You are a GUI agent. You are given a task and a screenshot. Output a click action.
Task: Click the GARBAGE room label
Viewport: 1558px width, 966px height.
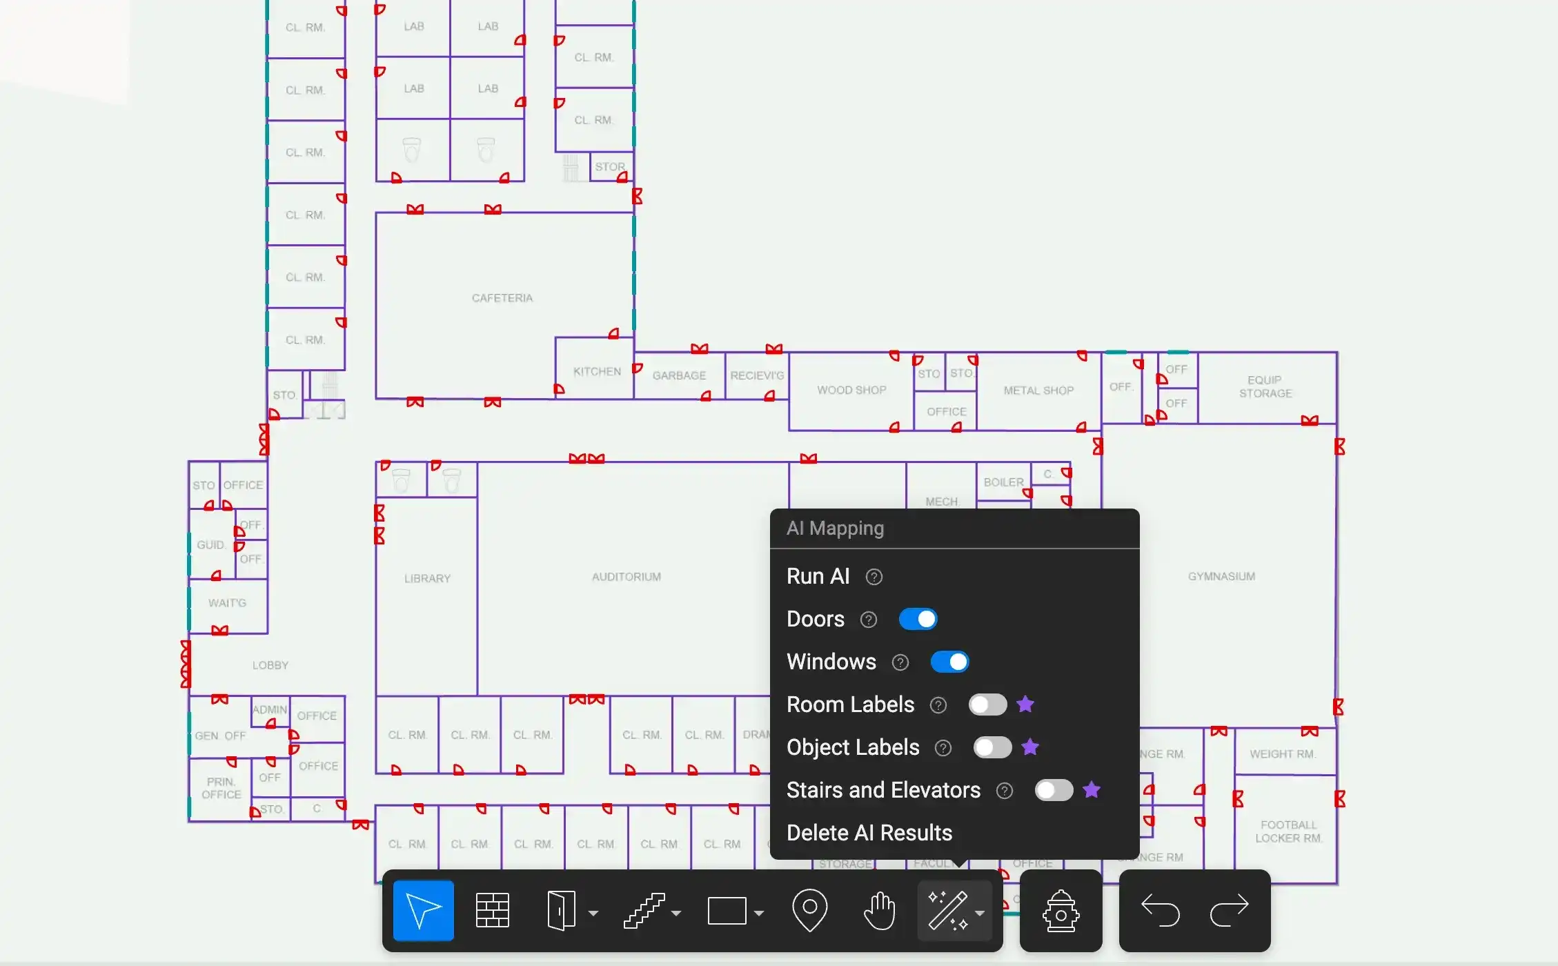pyautogui.click(x=679, y=375)
